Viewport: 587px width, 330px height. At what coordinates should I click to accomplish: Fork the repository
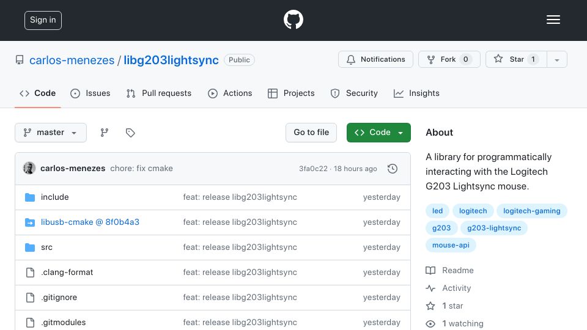pyautogui.click(x=449, y=59)
